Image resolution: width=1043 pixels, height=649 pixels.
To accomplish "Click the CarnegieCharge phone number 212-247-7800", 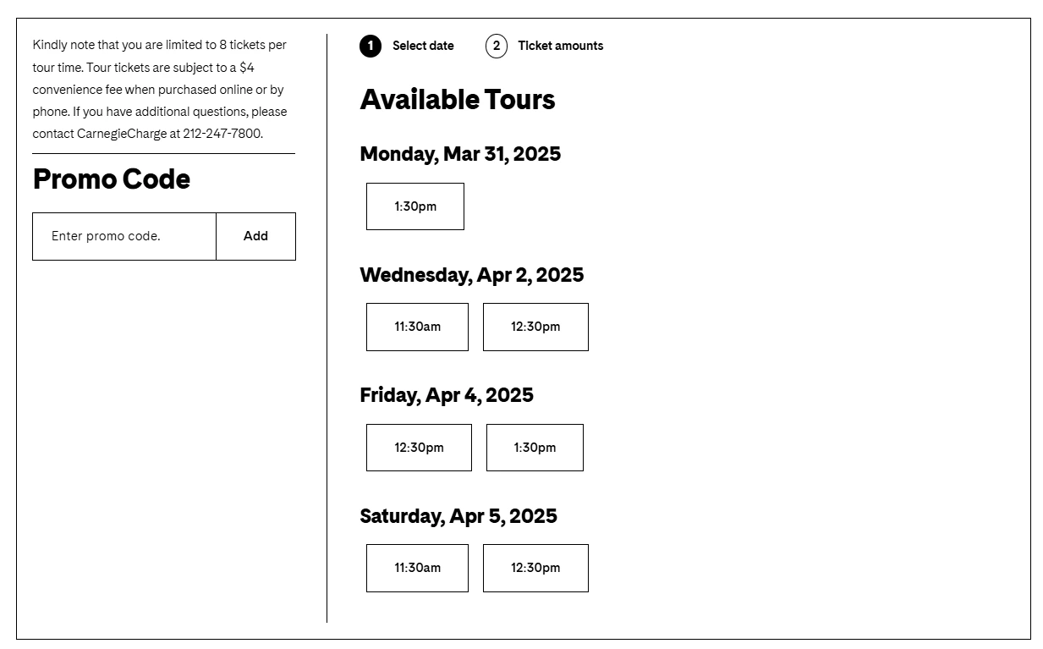I will point(222,134).
